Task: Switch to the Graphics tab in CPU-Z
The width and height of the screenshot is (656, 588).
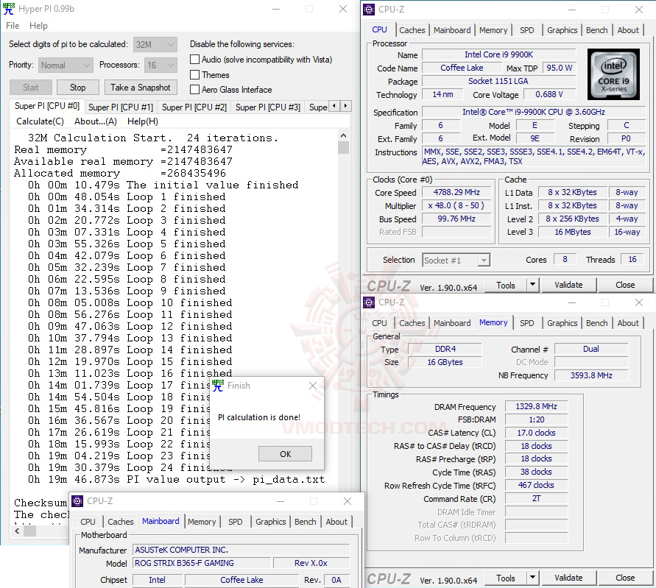Action: pos(562,30)
